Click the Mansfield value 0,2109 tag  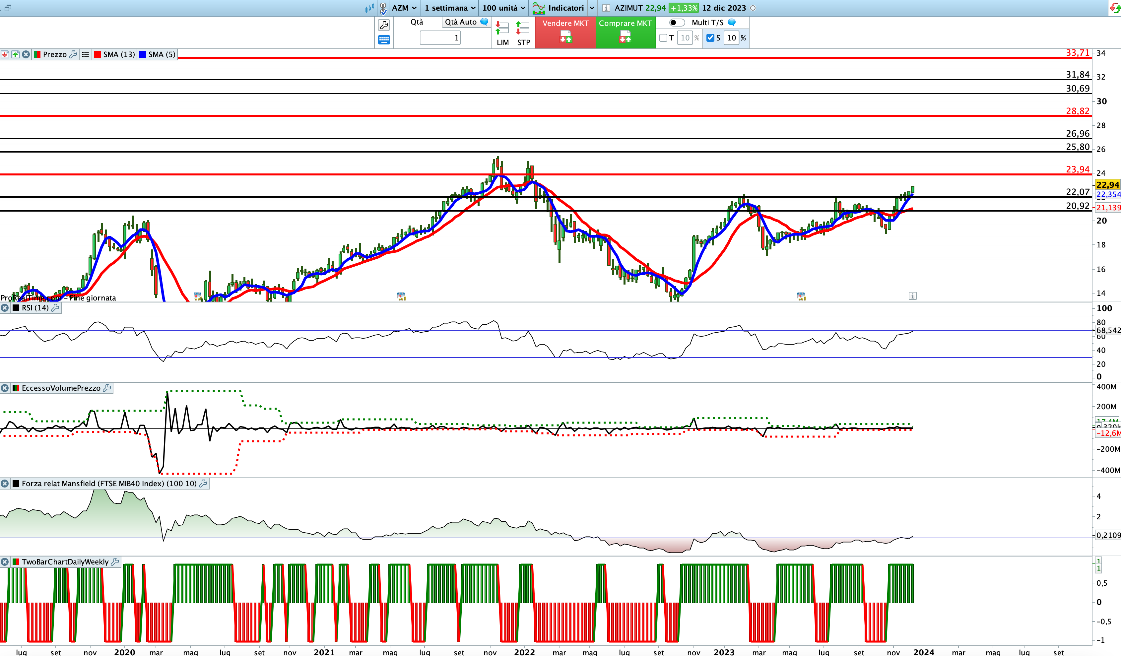[x=1108, y=535]
